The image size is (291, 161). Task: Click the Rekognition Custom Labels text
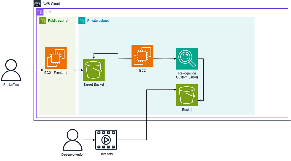tap(187, 75)
